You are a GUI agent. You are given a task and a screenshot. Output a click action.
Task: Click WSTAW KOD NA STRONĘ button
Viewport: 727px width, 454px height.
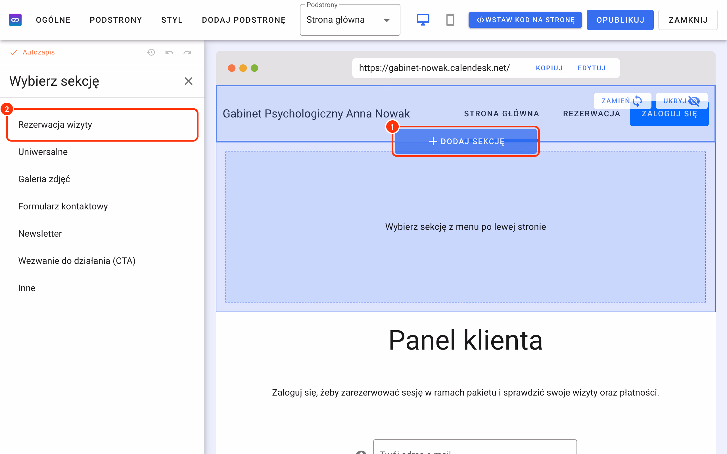pyautogui.click(x=525, y=20)
